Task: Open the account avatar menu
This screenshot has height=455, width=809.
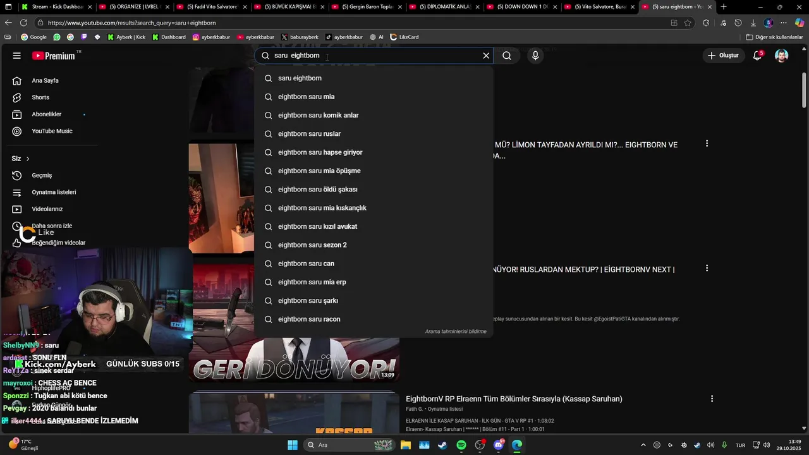Action: tap(782, 56)
